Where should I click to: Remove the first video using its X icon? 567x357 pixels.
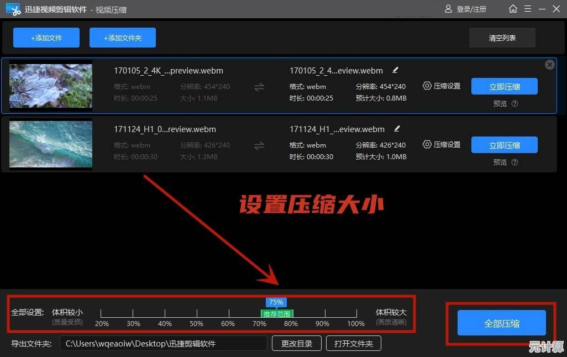[x=549, y=65]
